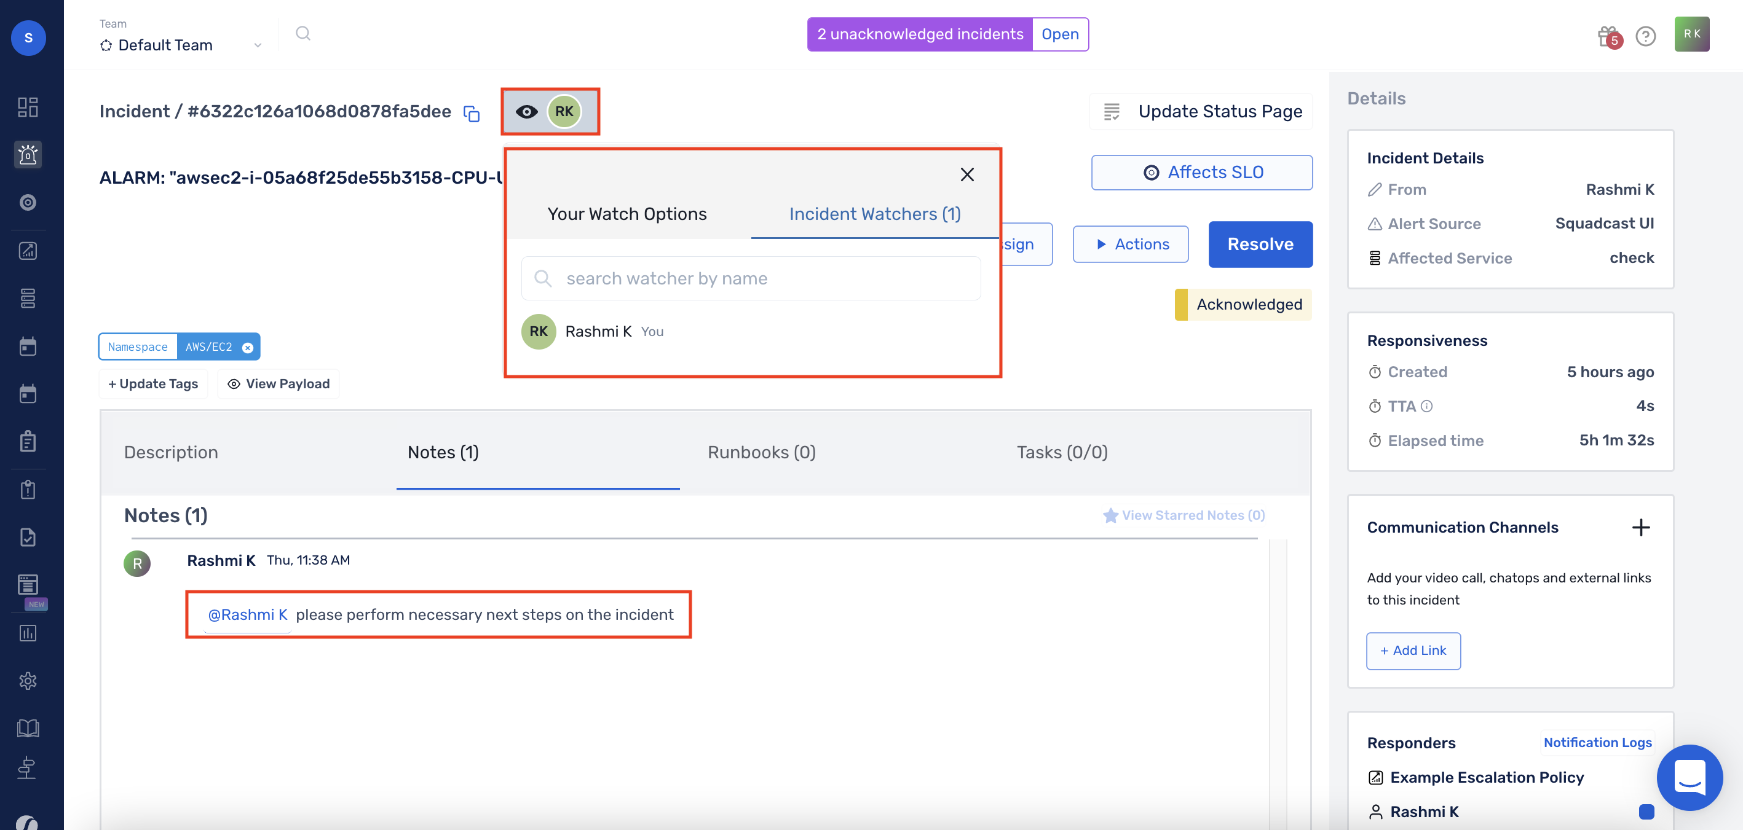Open the help question mark icon
Viewport: 1743px width, 830px height.
(1646, 36)
